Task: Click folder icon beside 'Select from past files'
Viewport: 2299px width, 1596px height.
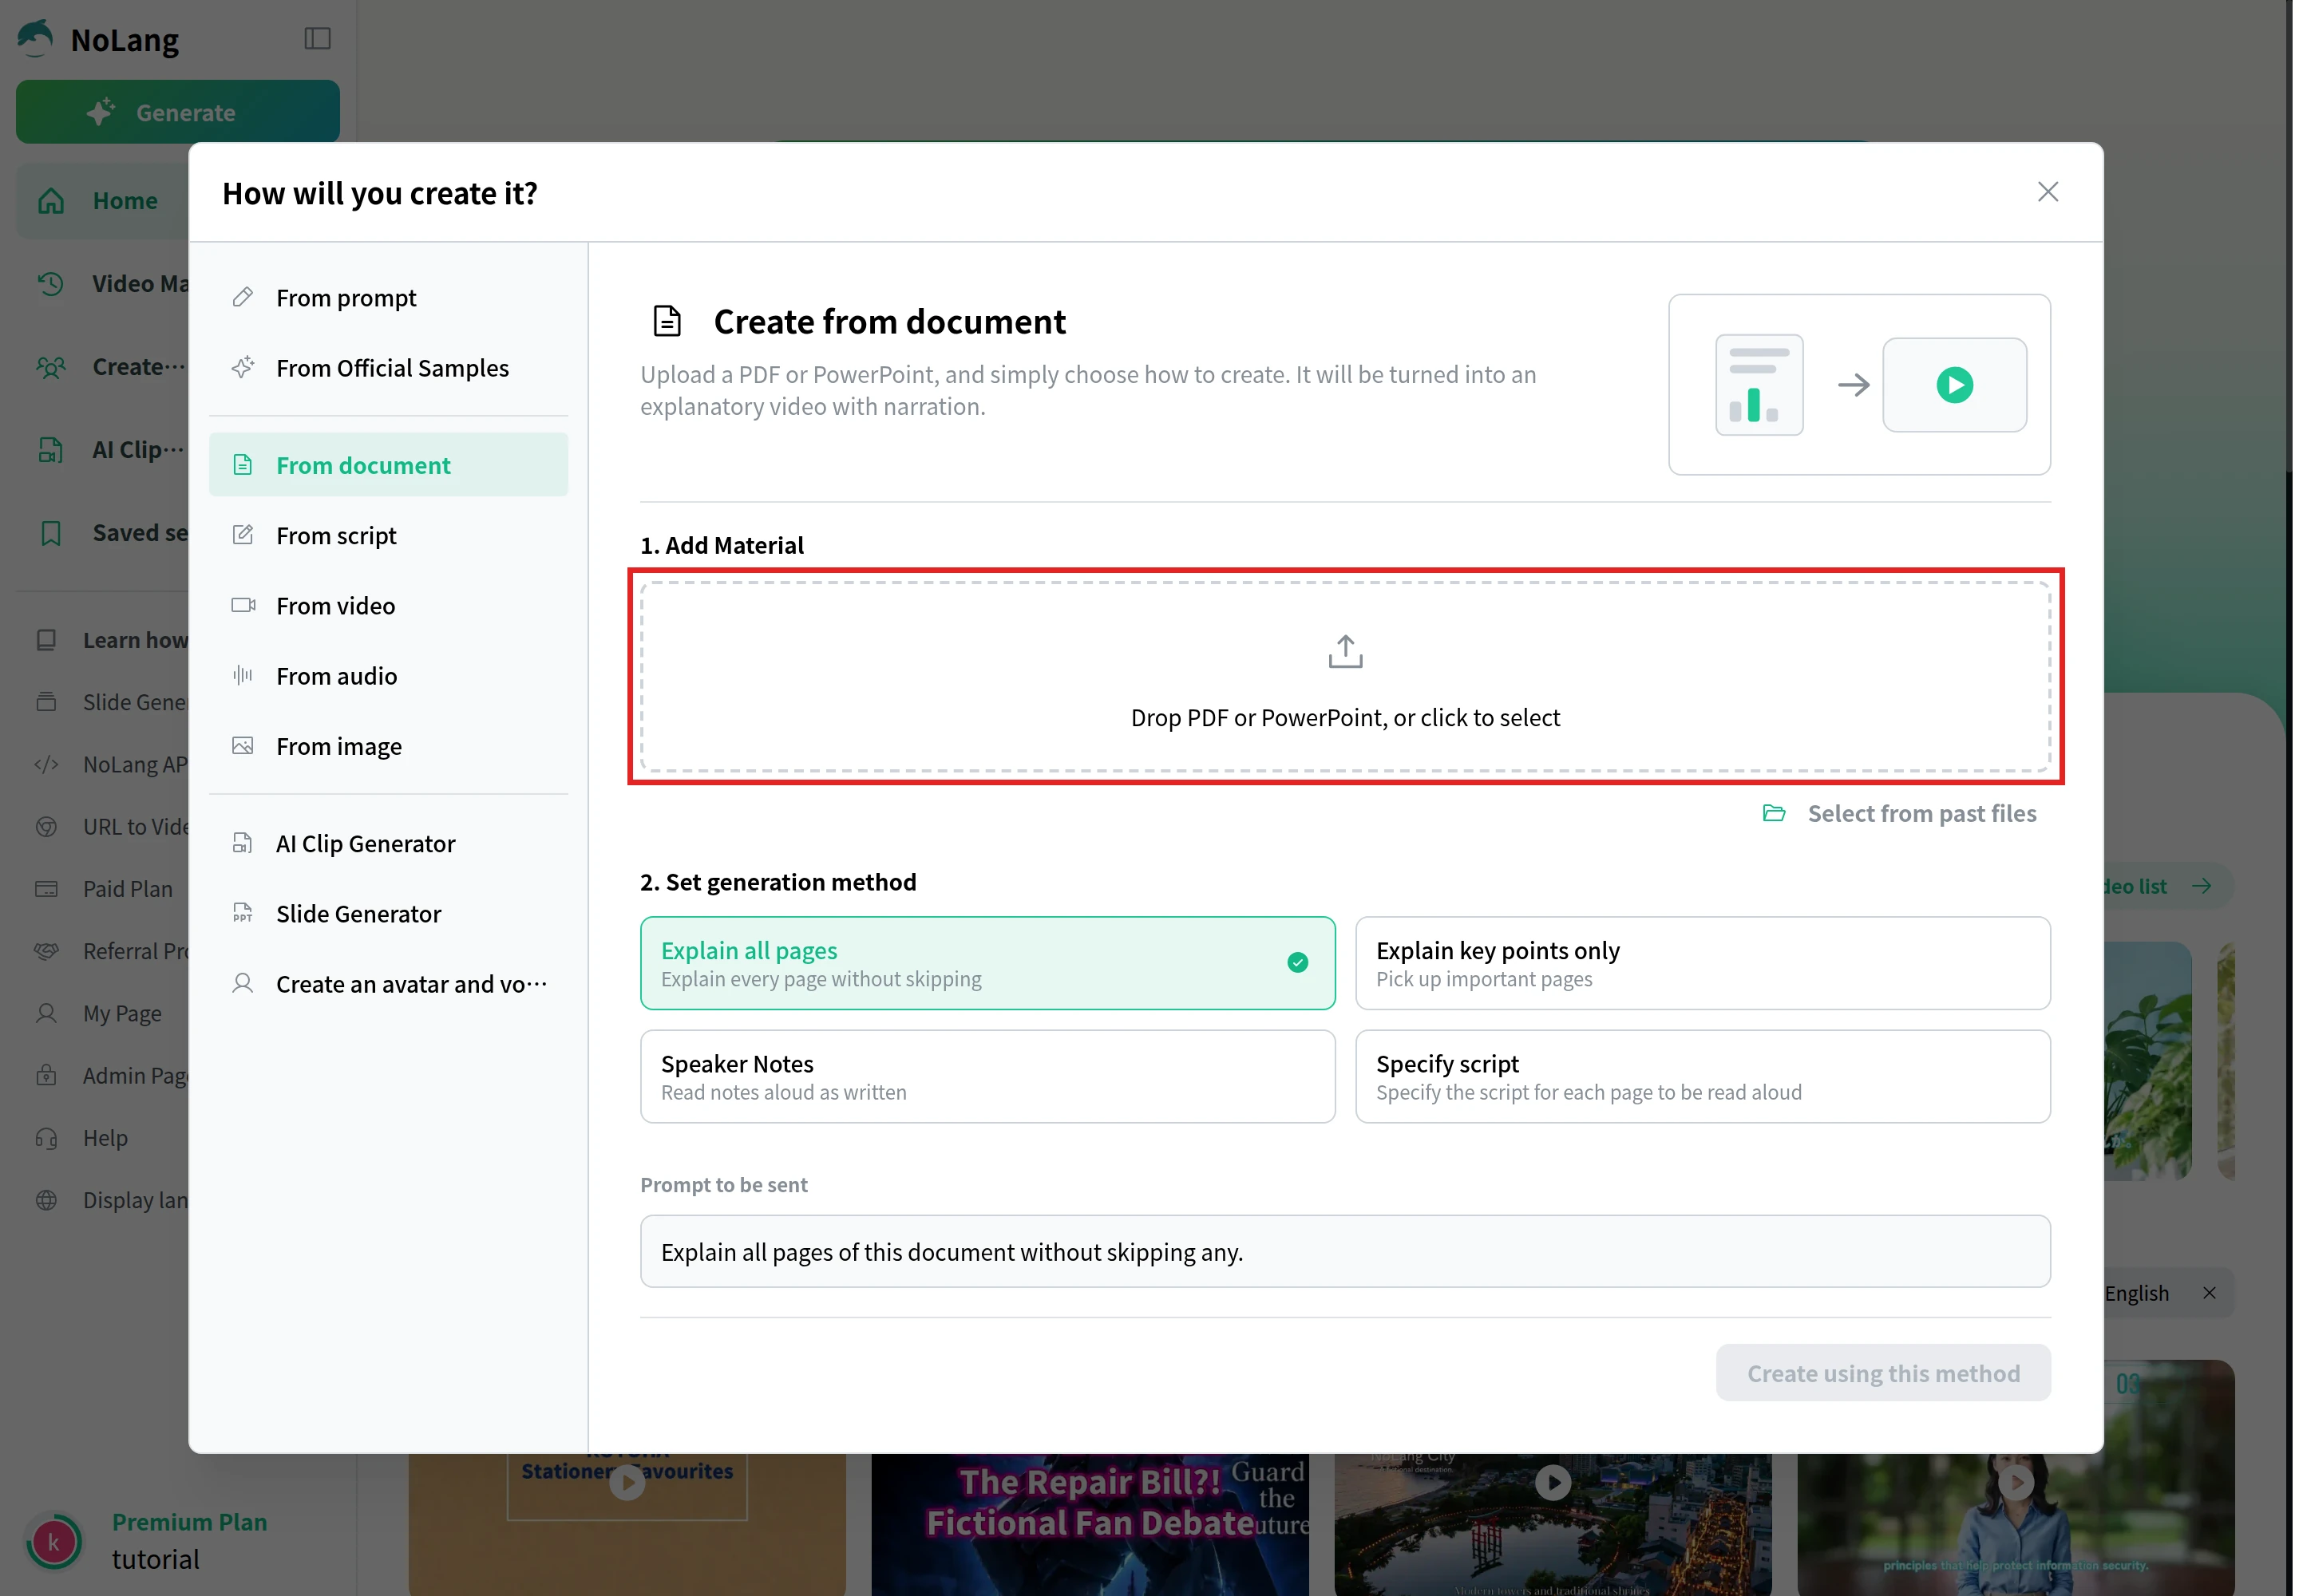Action: pos(1773,814)
